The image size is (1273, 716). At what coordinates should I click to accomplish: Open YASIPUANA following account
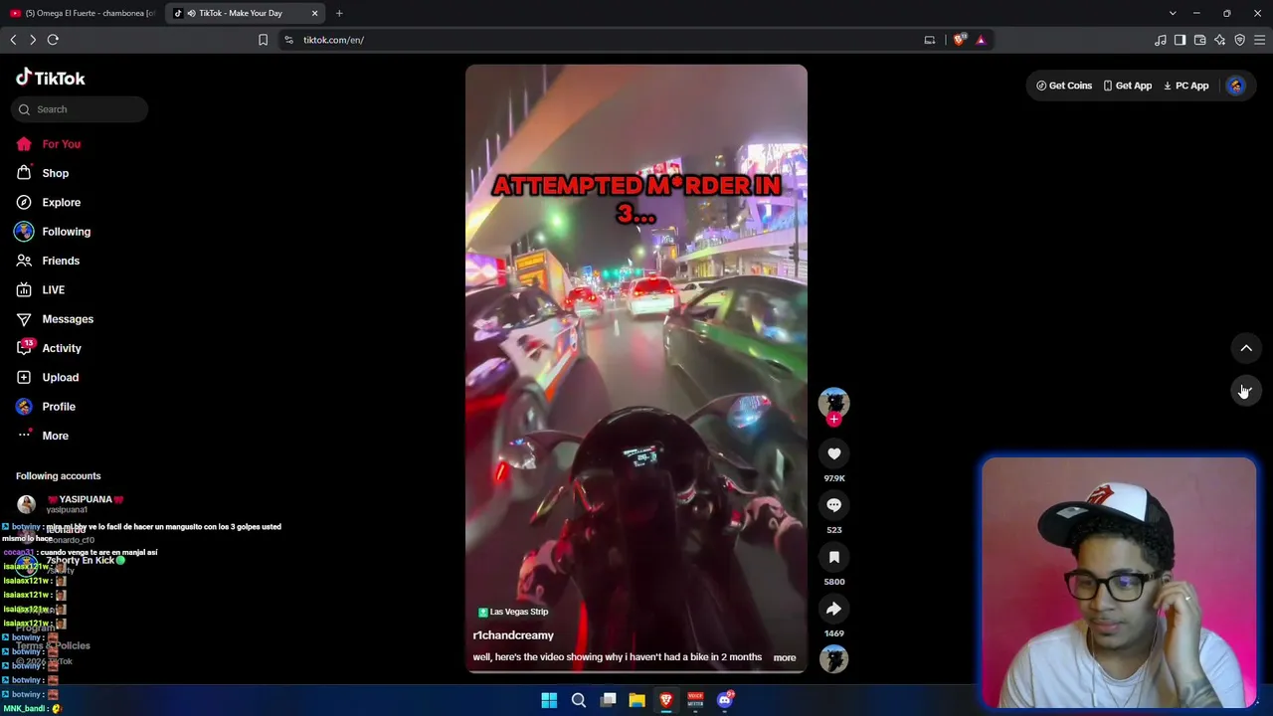70,503
